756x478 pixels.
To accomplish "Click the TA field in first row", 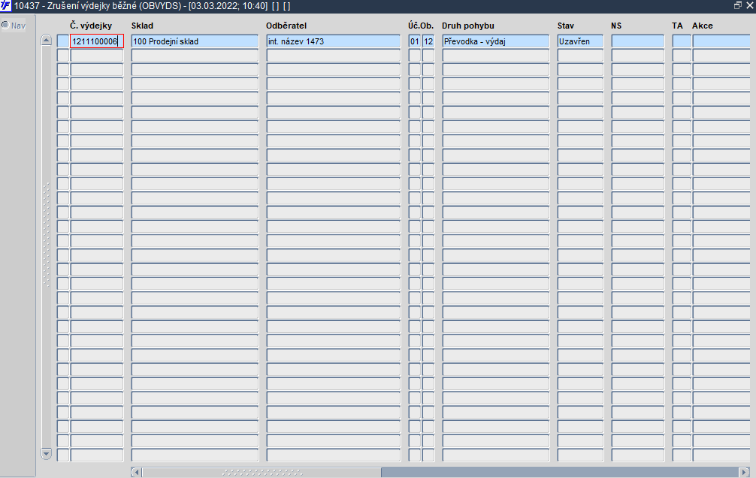I will point(682,41).
